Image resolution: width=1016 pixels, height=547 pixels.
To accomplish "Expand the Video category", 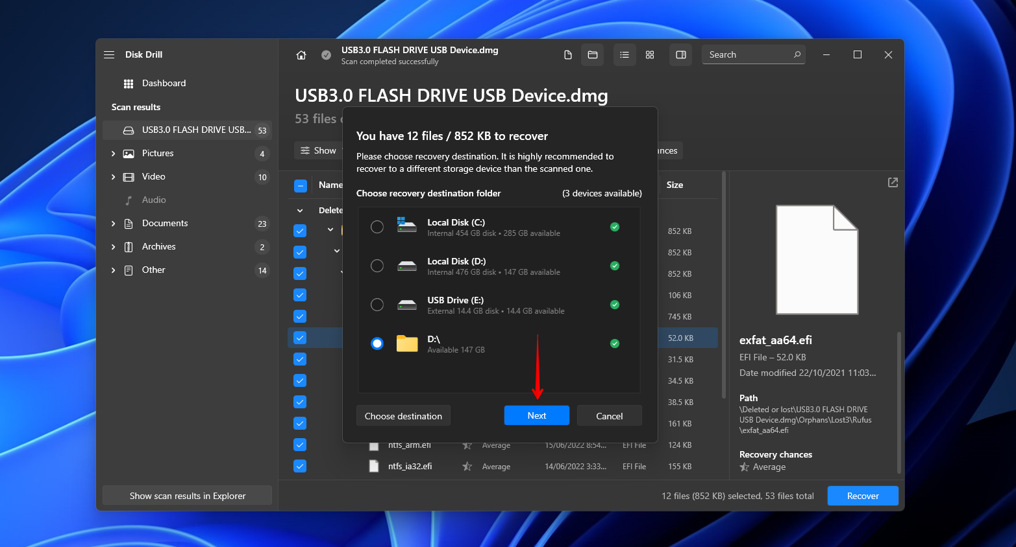I will pyautogui.click(x=114, y=177).
